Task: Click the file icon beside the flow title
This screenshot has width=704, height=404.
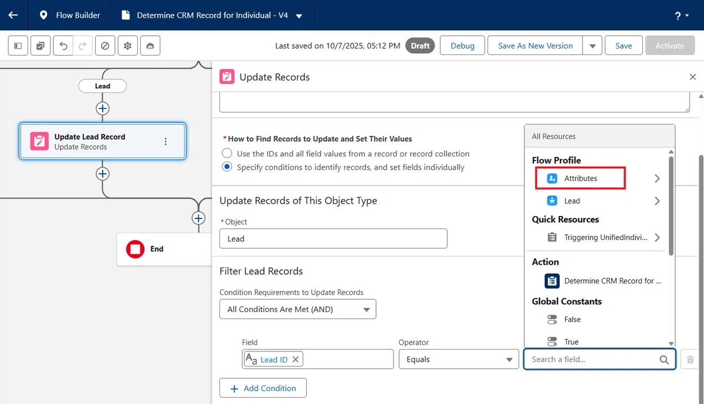Action: [125, 15]
